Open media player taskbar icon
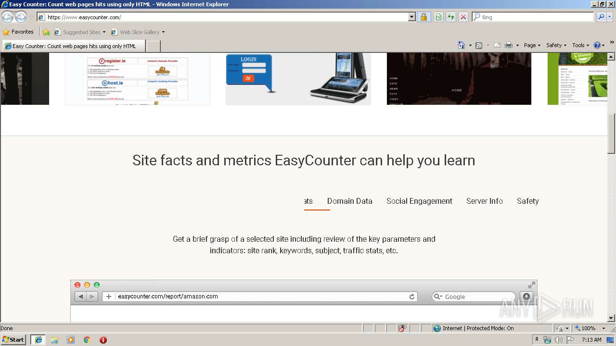Image resolution: width=616 pixels, height=346 pixels. pos(71,340)
